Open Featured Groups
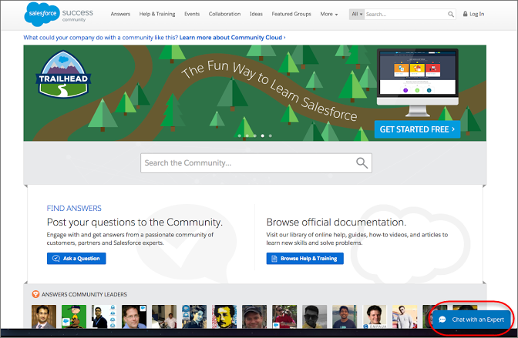This screenshot has width=518, height=338. [291, 14]
